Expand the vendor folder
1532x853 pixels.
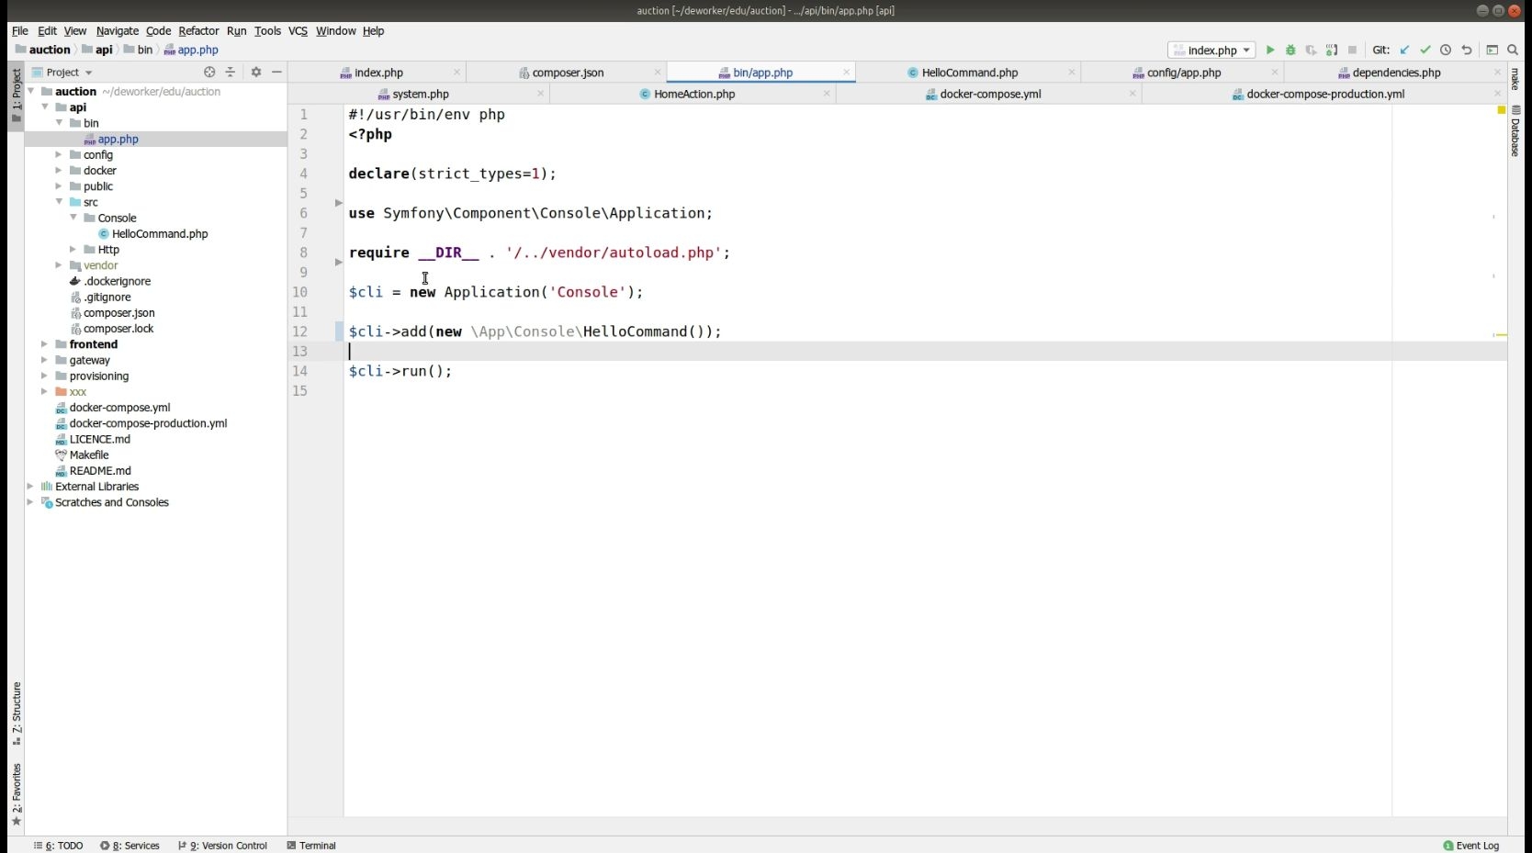59,265
